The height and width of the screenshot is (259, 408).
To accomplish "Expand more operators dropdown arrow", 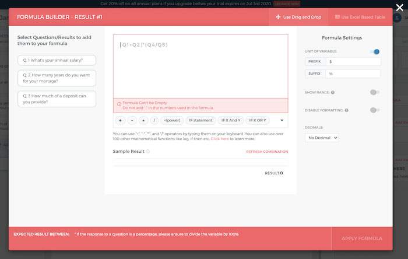I will tap(282, 120).
